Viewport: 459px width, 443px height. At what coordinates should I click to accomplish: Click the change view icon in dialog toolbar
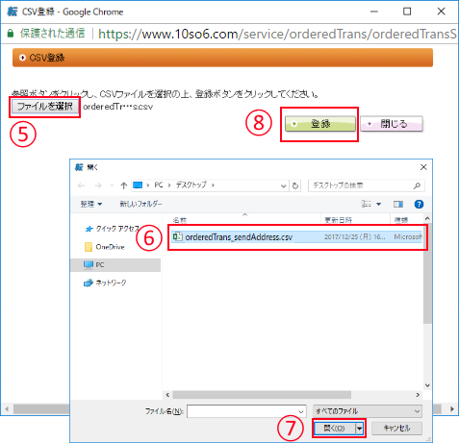pyautogui.click(x=367, y=204)
